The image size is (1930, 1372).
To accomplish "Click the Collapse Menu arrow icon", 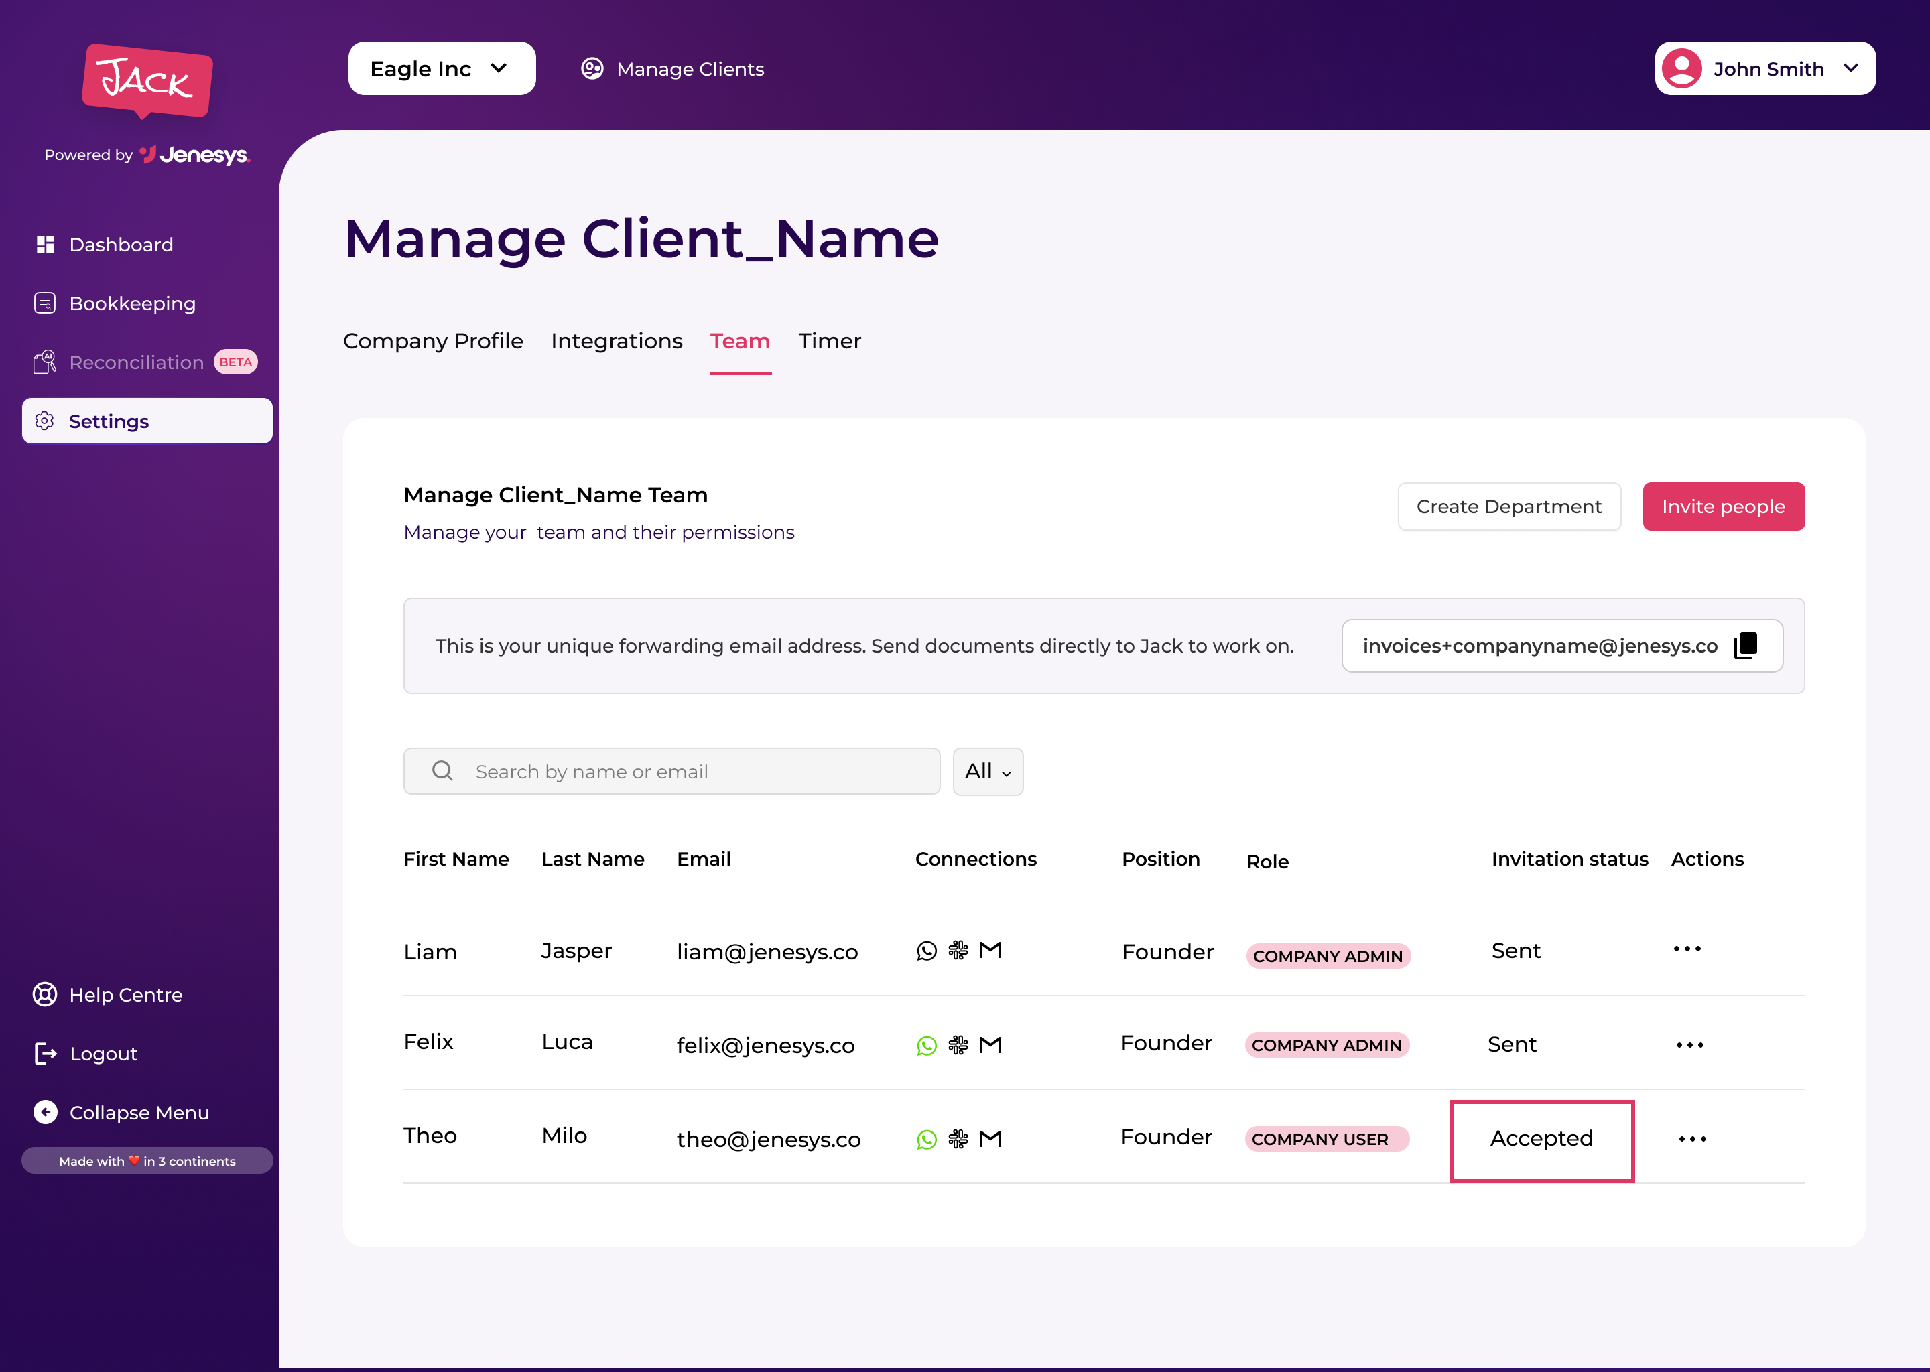I will pyautogui.click(x=46, y=1112).
